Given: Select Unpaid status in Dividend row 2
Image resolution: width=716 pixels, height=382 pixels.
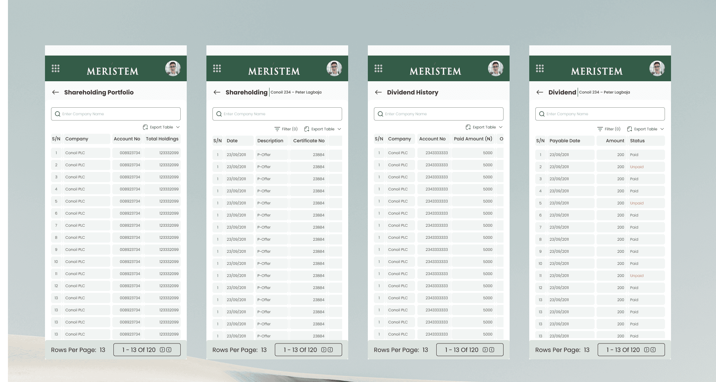Looking at the screenshot, I should coord(637,167).
